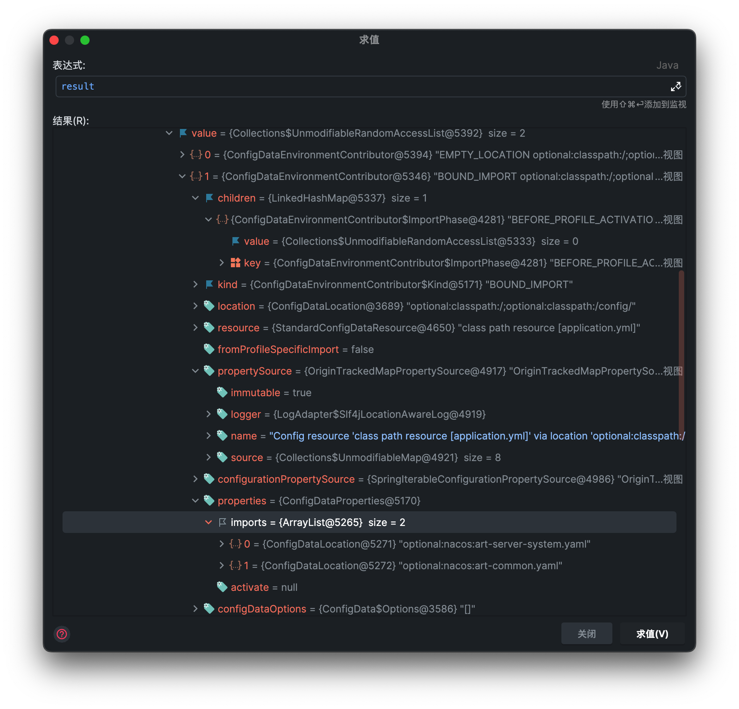Screen dimensions: 739x709
Task: Click the 关闭 close button
Action: (x=586, y=634)
